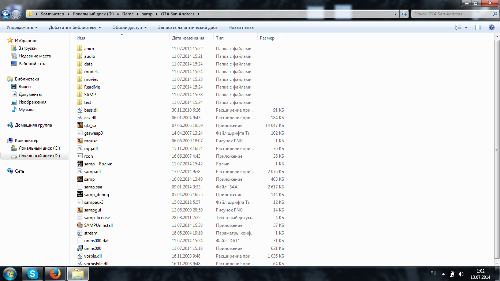The height and width of the screenshot is (281, 500).
Task: Show hidden tray icons arrow
Action: (x=444, y=274)
